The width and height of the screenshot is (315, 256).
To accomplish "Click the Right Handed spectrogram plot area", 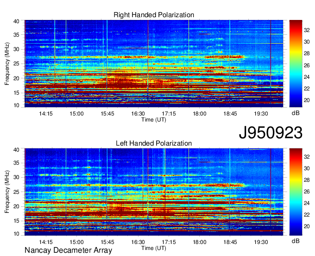I will [x=154, y=64].
